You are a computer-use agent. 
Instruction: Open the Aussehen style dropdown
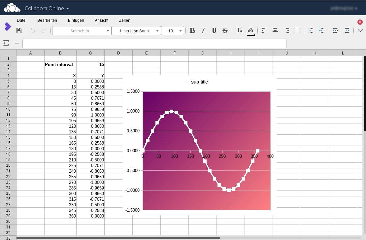click(x=108, y=31)
